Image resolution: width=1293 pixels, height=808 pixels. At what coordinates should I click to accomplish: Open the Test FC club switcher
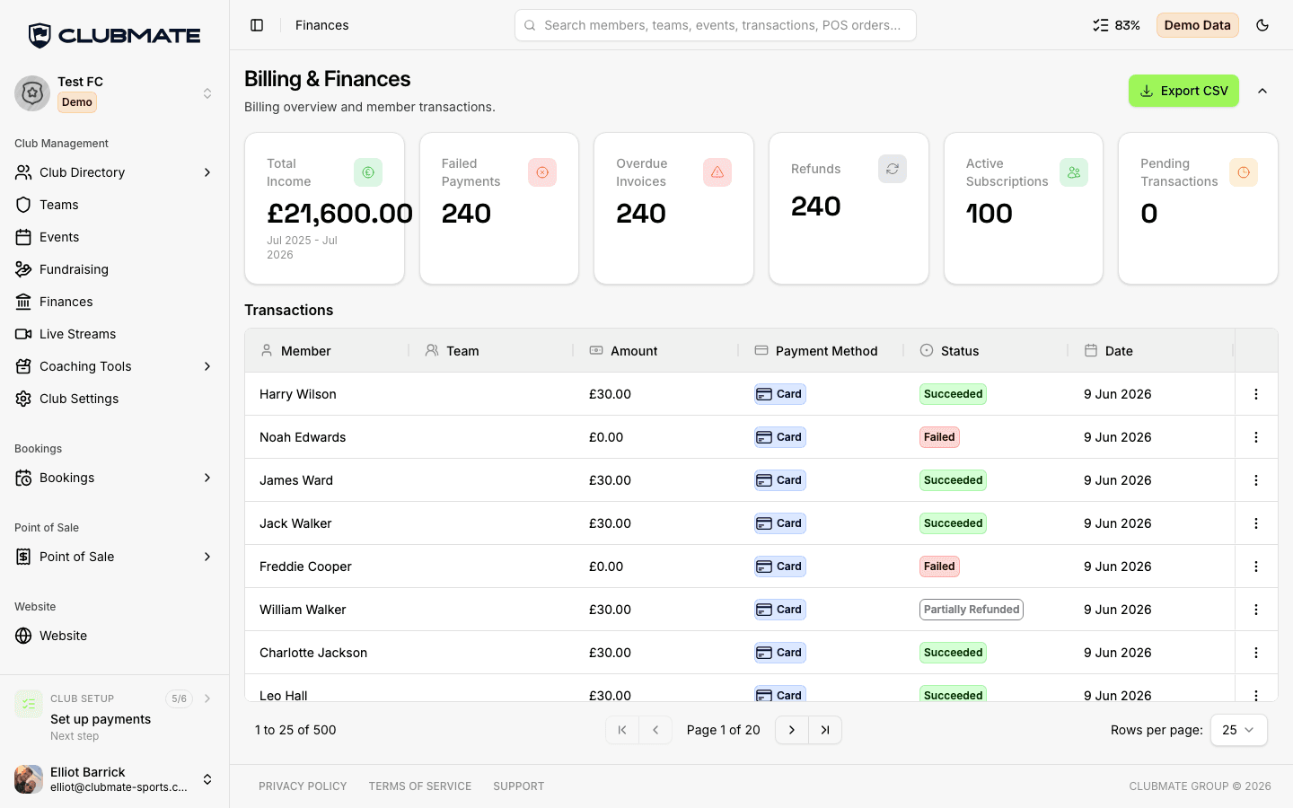point(115,93)
